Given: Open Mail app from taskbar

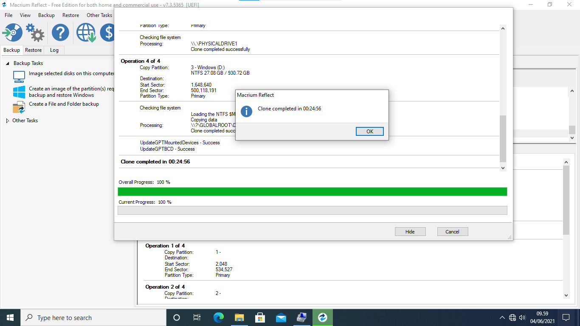Looking at the screenshot, I should (281, 318).
